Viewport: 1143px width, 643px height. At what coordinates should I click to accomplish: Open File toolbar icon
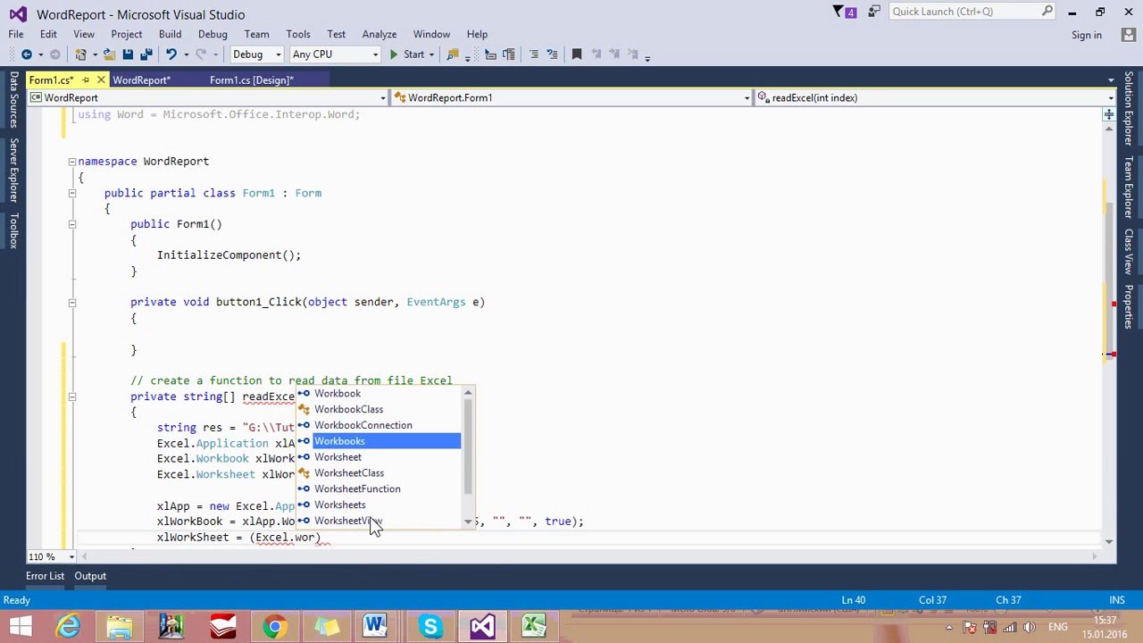tap(109, 54)
